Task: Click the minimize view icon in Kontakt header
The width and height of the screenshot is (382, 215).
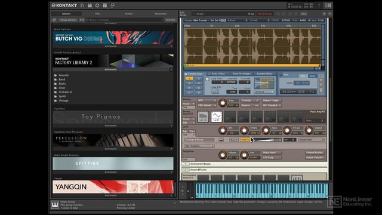Action: point(112,5)
